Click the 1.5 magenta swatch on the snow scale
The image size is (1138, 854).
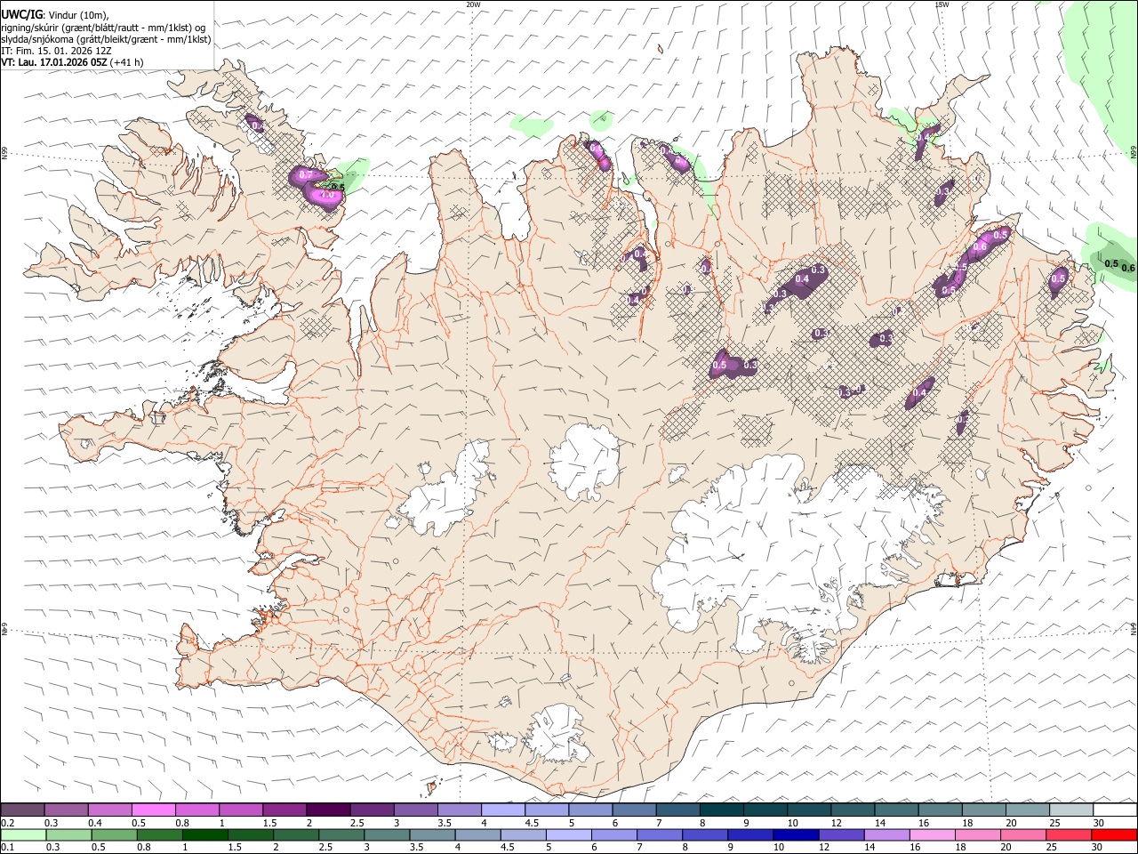tap(284, 810)
